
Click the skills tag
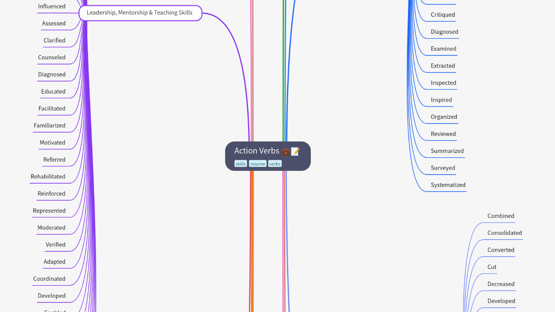241,164
